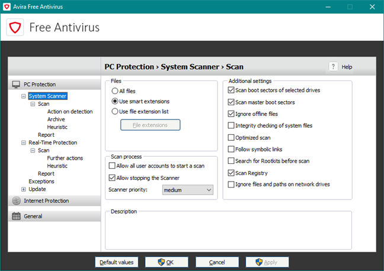Enable Allow all user accounts to start a scan
The width and height of the screenshot is (384, 271).
112,166
